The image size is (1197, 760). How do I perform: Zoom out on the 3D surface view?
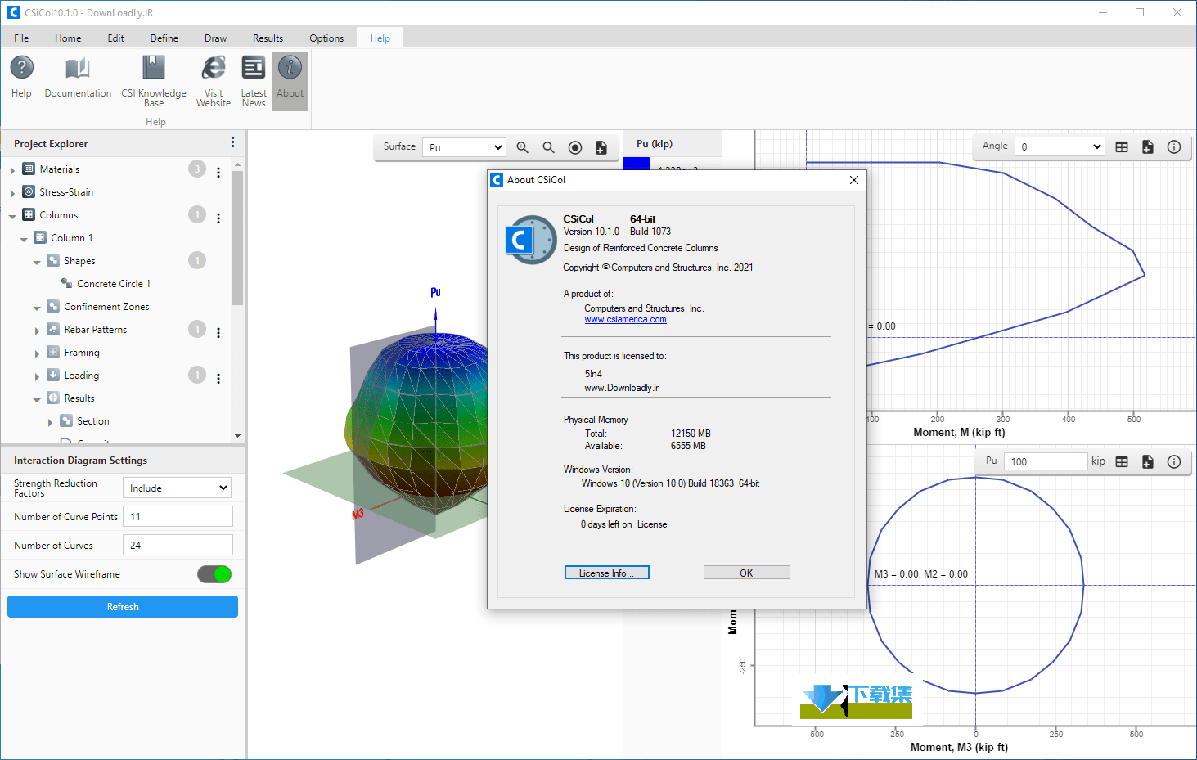pos(549,147)
